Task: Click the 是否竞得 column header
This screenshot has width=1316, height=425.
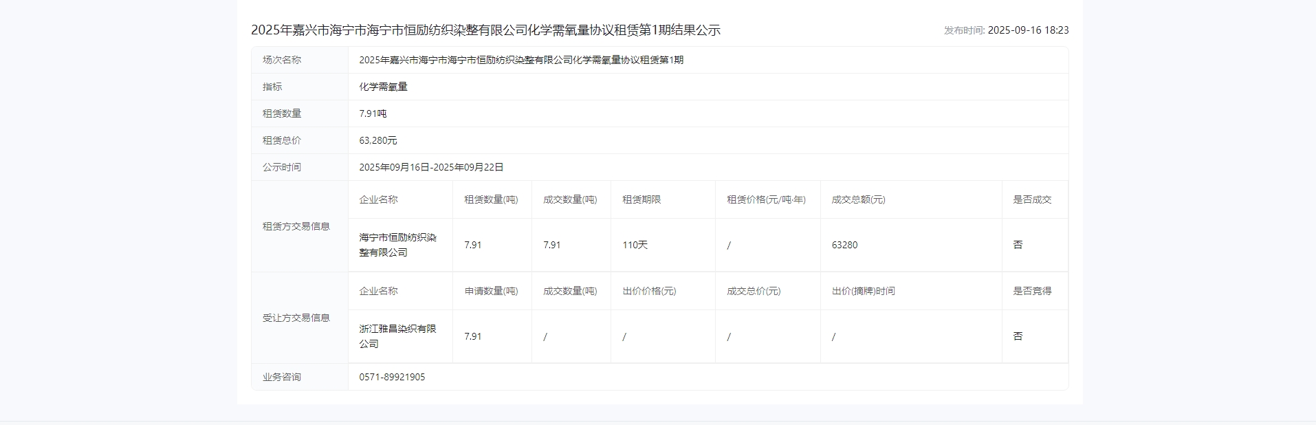Action: (1031, 291)
